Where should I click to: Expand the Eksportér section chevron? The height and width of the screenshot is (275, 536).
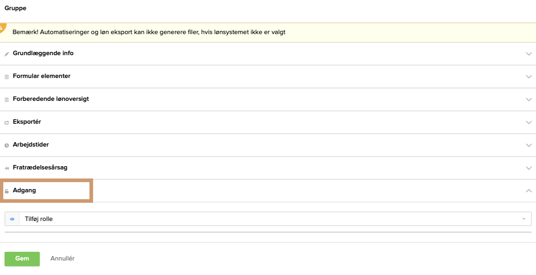(529, 122)
